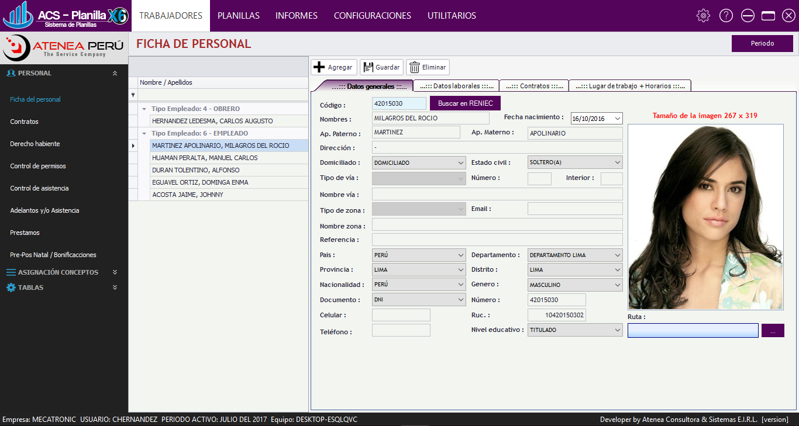Click the Agregar plus icon
Viewport: 799px width, 426px height.
(x=319, y=67)
